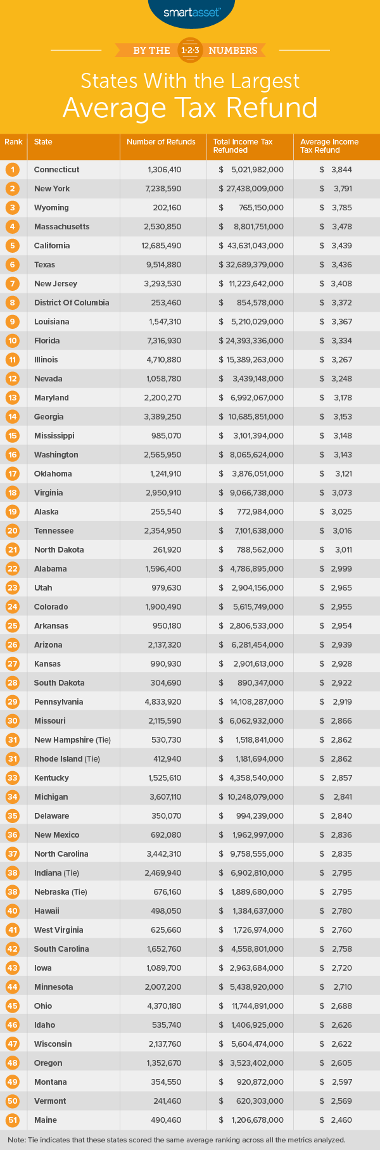
Task: Click the rank 45 badge beside Ohio
Action: coord(13,1006)
